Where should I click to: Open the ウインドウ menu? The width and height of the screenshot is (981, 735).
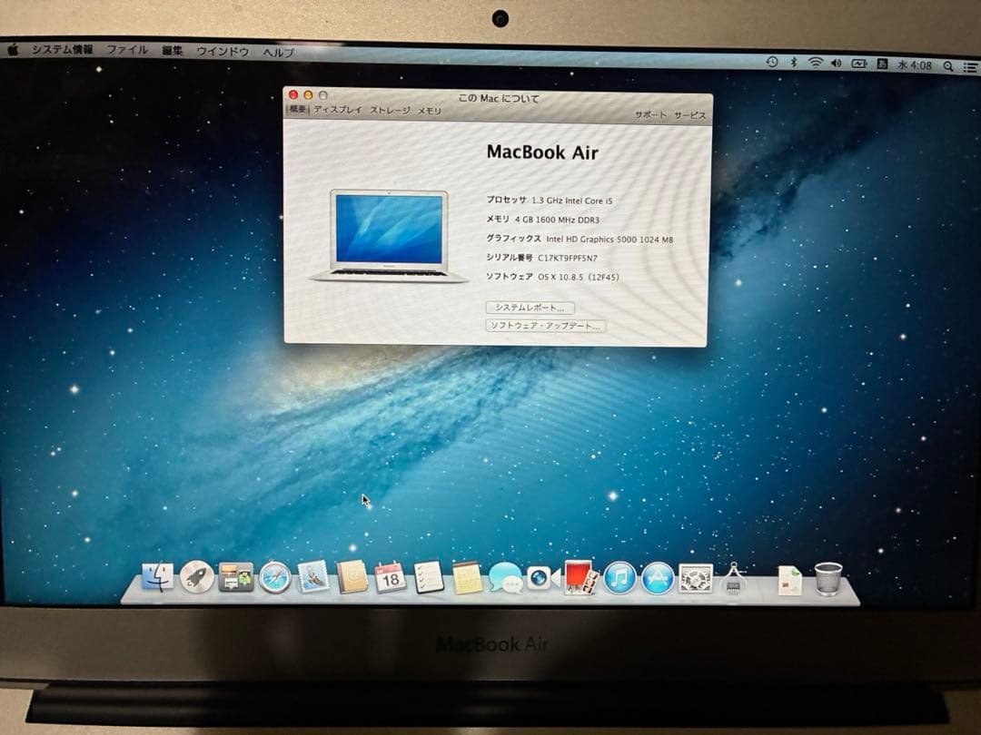point(223,52)
